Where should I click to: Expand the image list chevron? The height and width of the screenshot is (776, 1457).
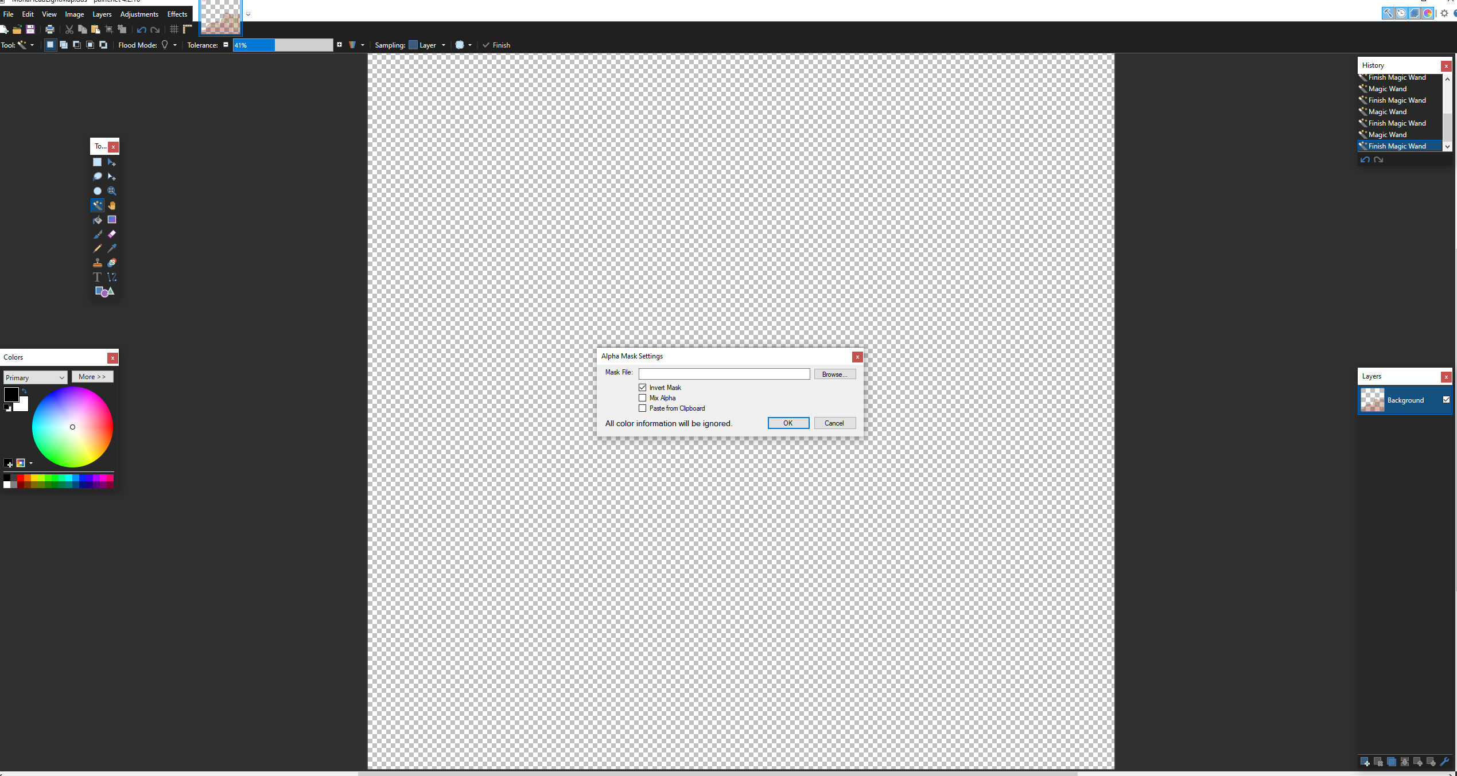pos(248,14)
